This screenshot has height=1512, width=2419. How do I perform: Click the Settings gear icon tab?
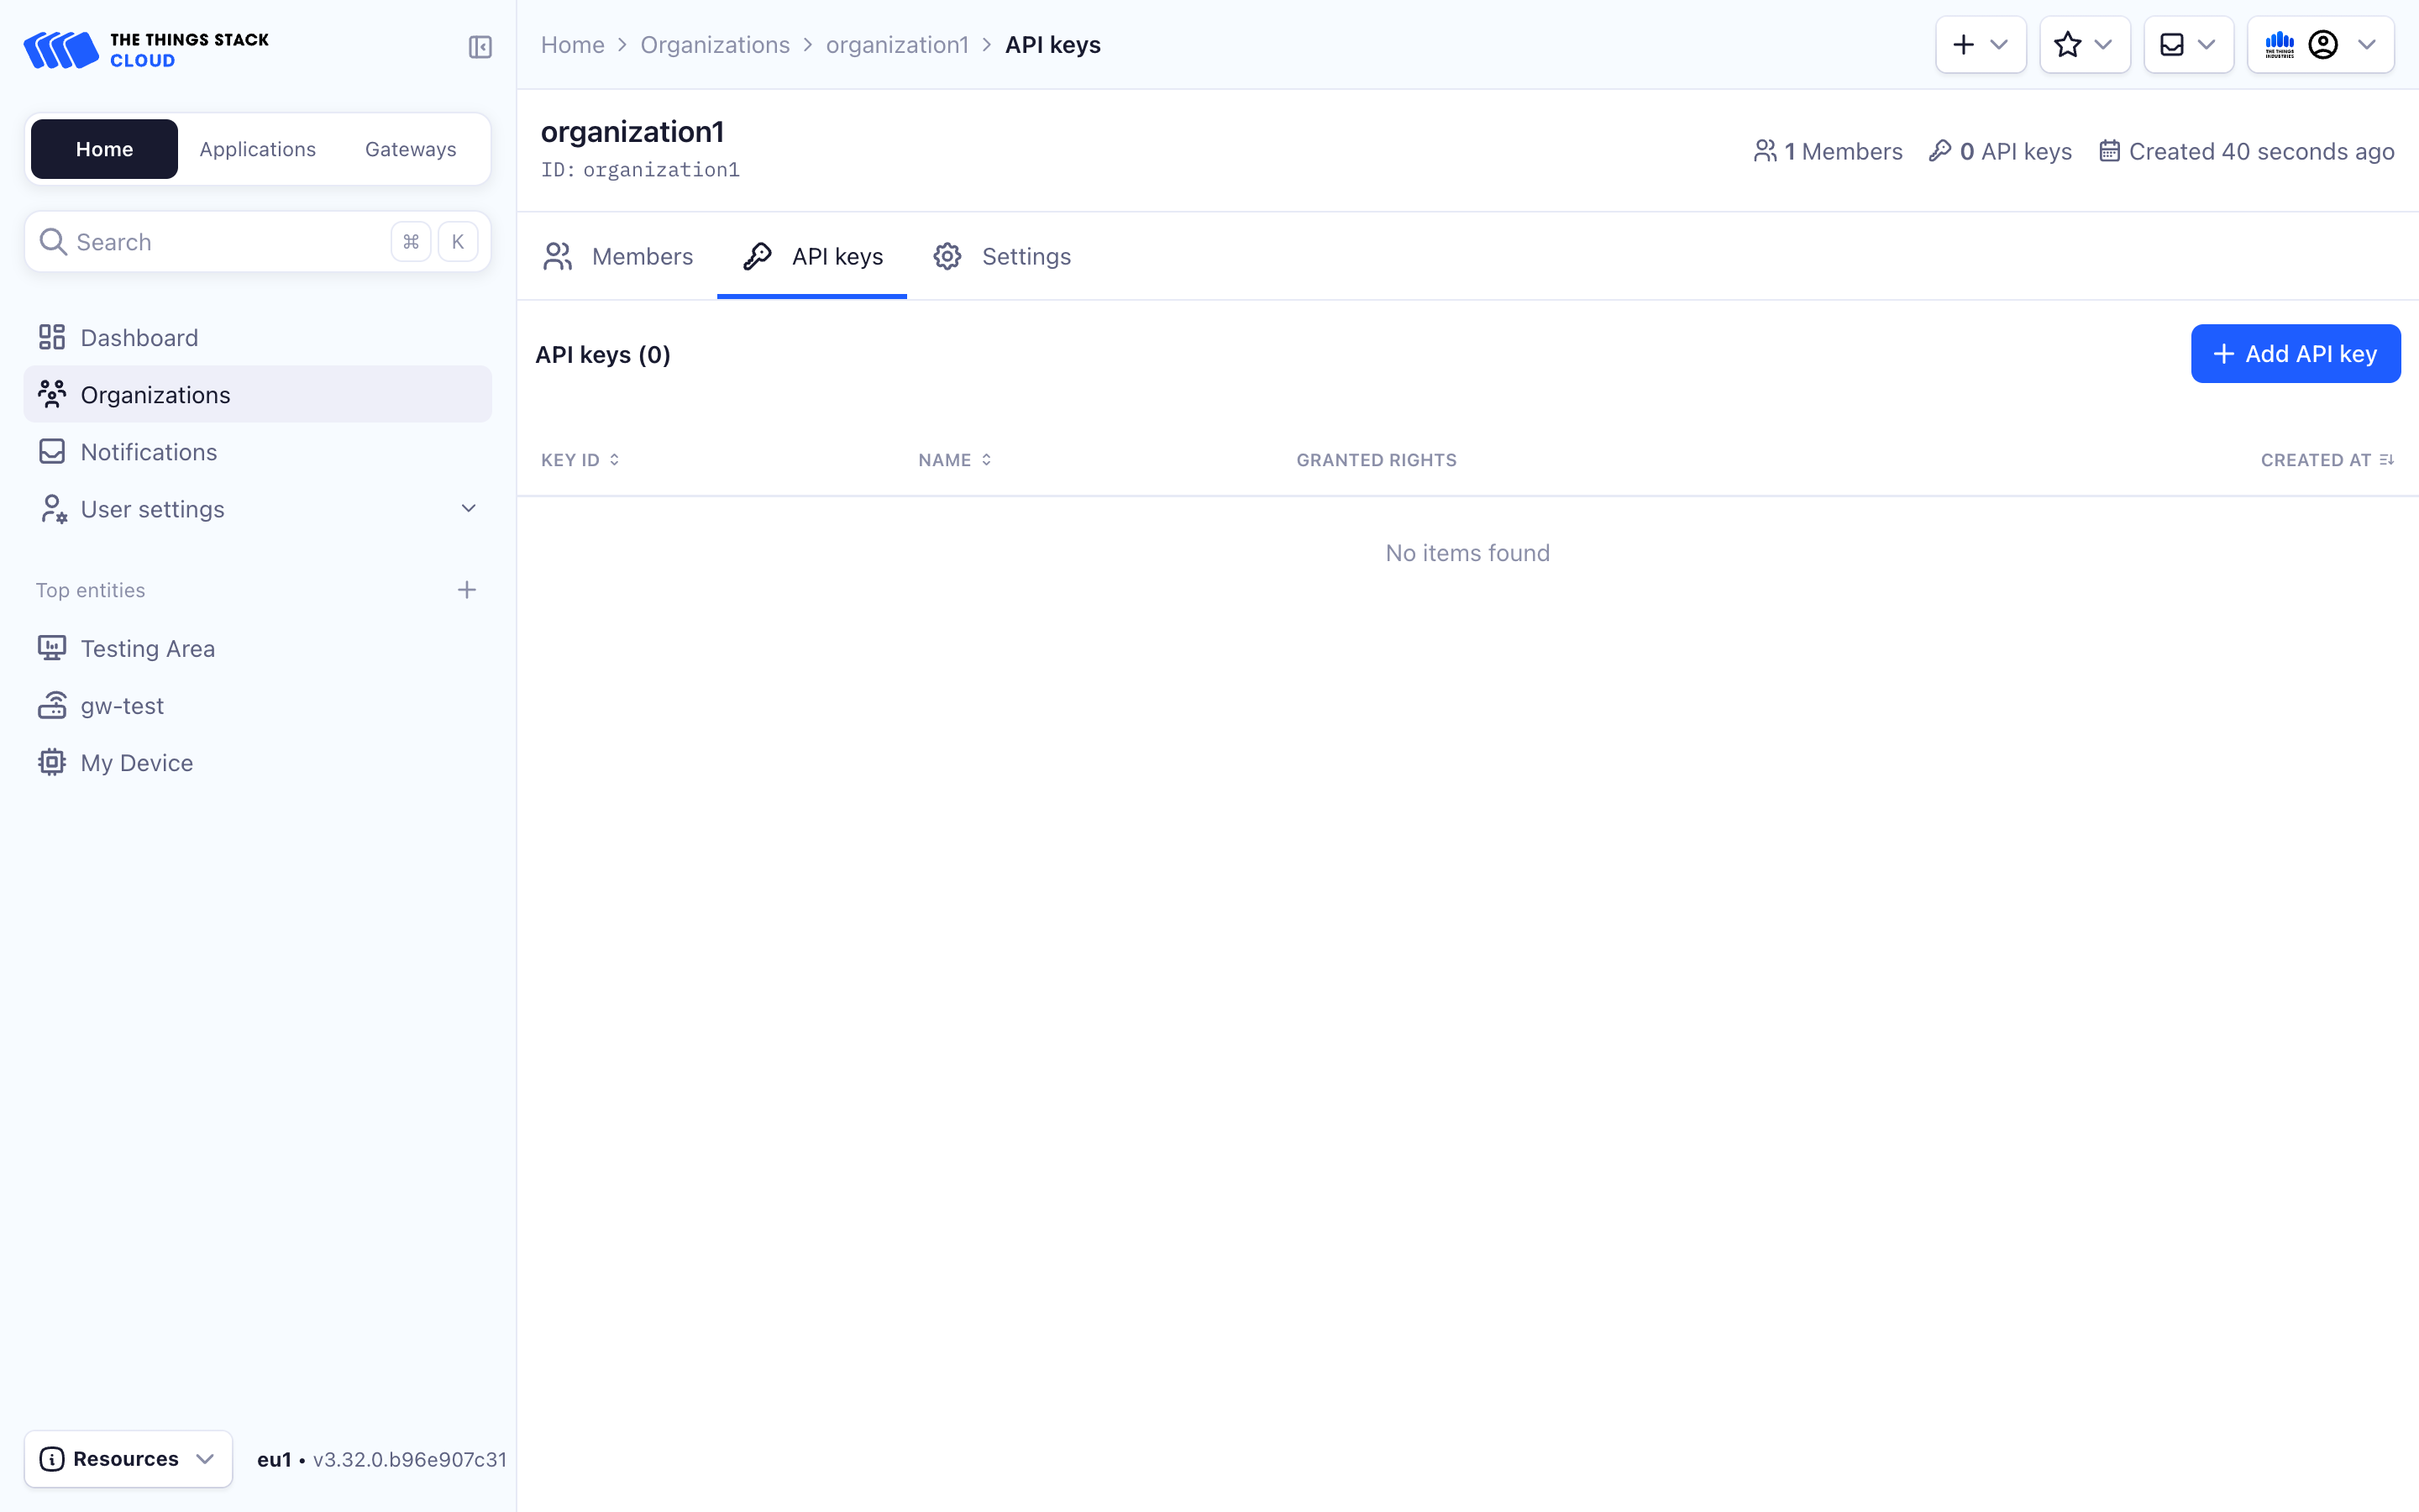(x=947, y=256)
